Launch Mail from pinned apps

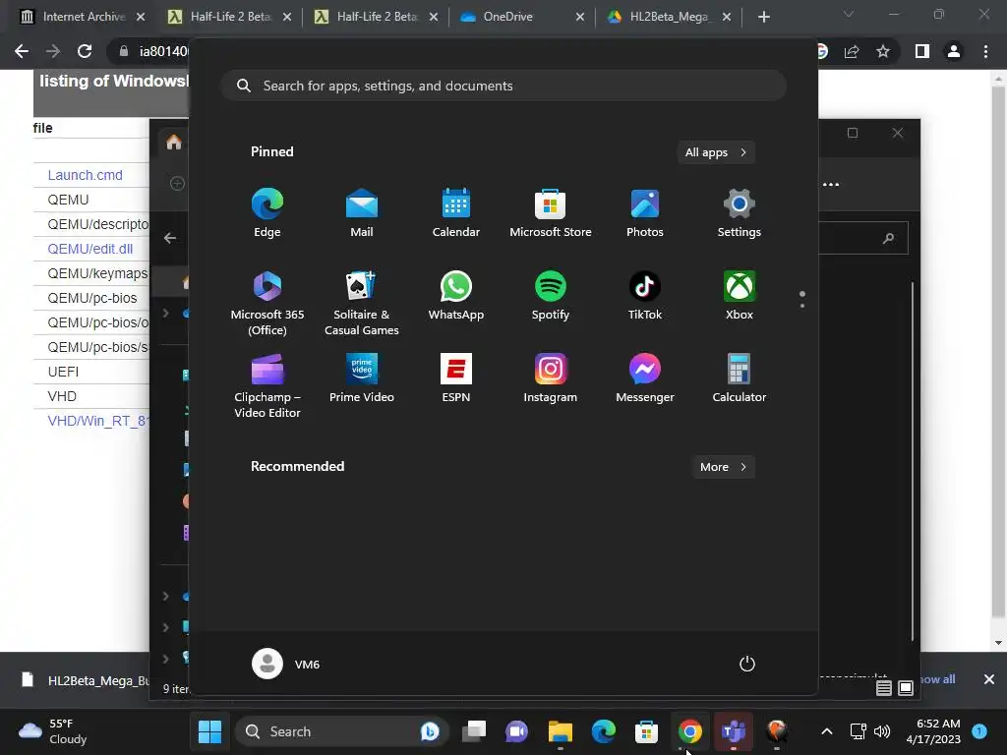point(362,212)
